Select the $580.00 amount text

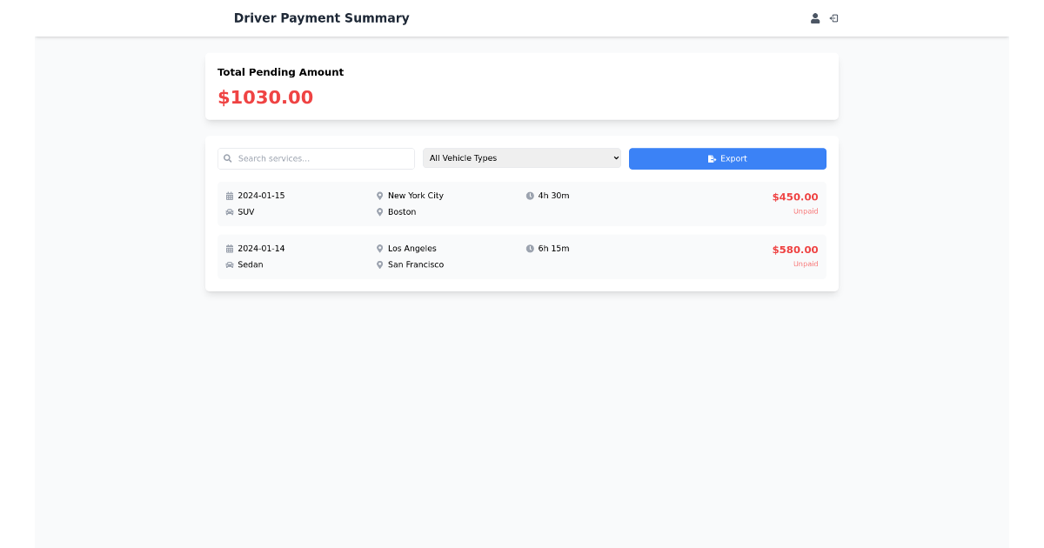[x=794, y=249]
